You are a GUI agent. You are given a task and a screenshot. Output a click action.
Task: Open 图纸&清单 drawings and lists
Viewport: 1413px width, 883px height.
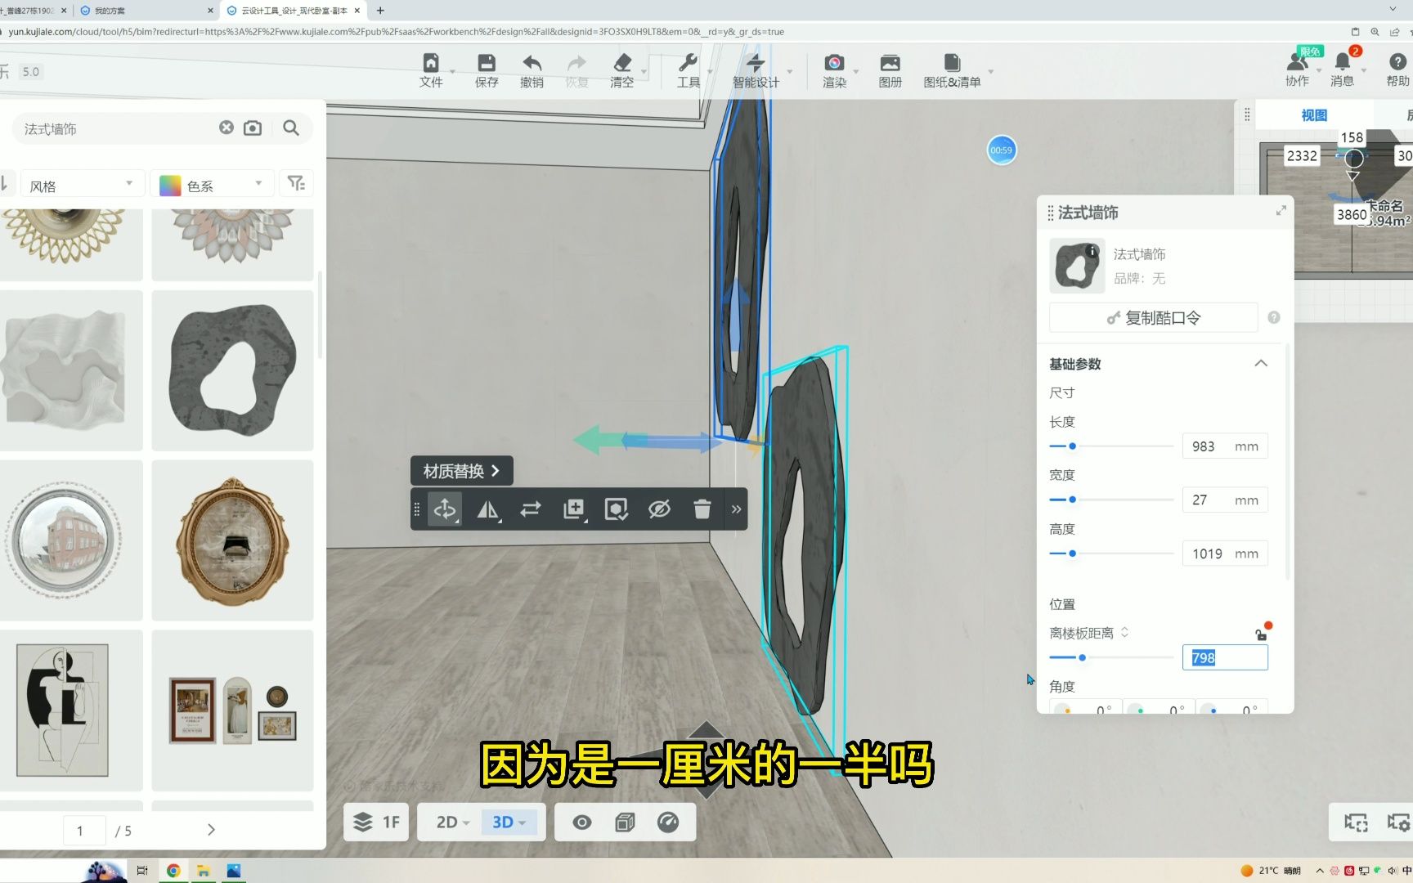point(952,70)
